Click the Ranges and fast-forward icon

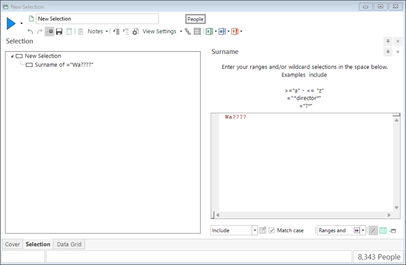pos(356,230)
